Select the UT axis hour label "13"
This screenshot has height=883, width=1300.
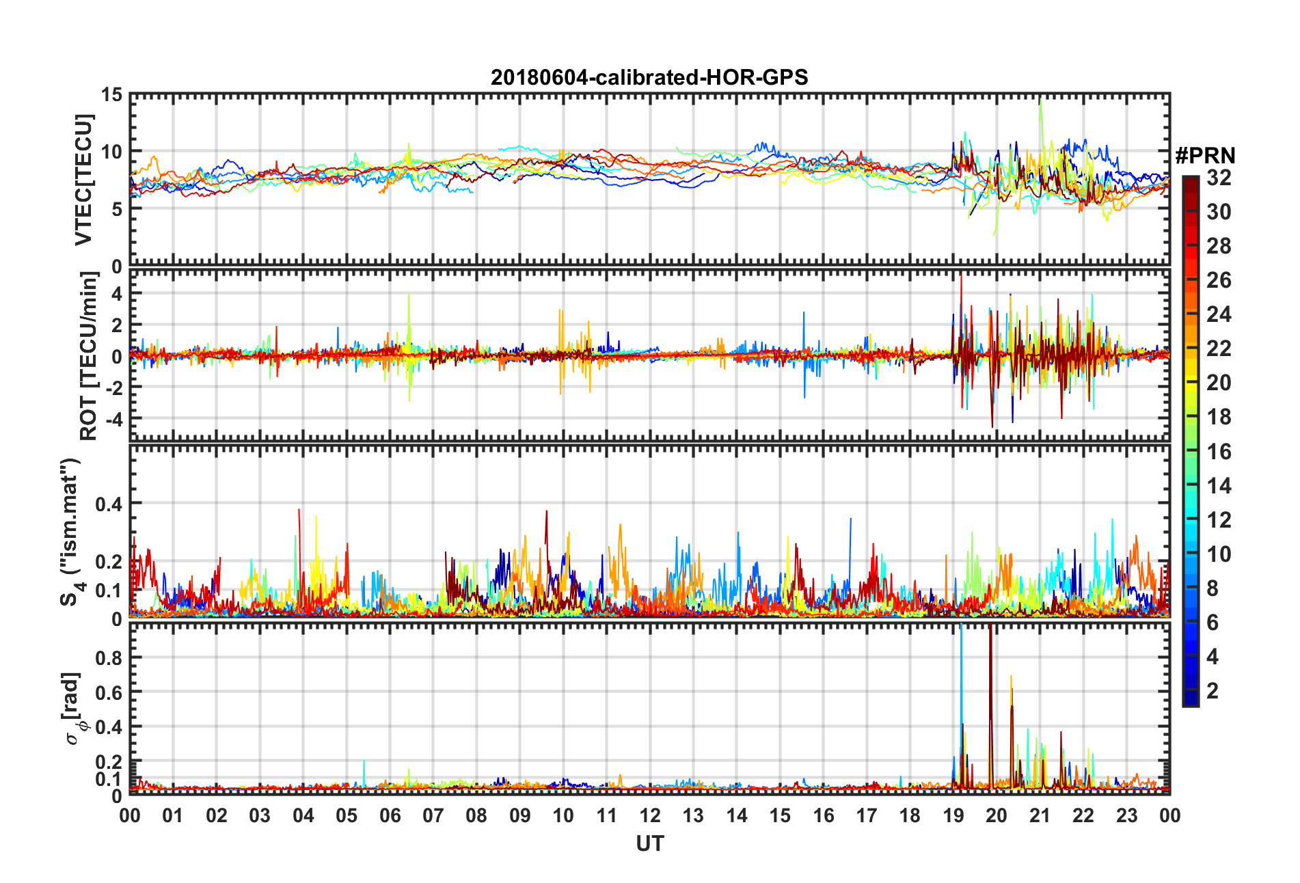(693, 815)
